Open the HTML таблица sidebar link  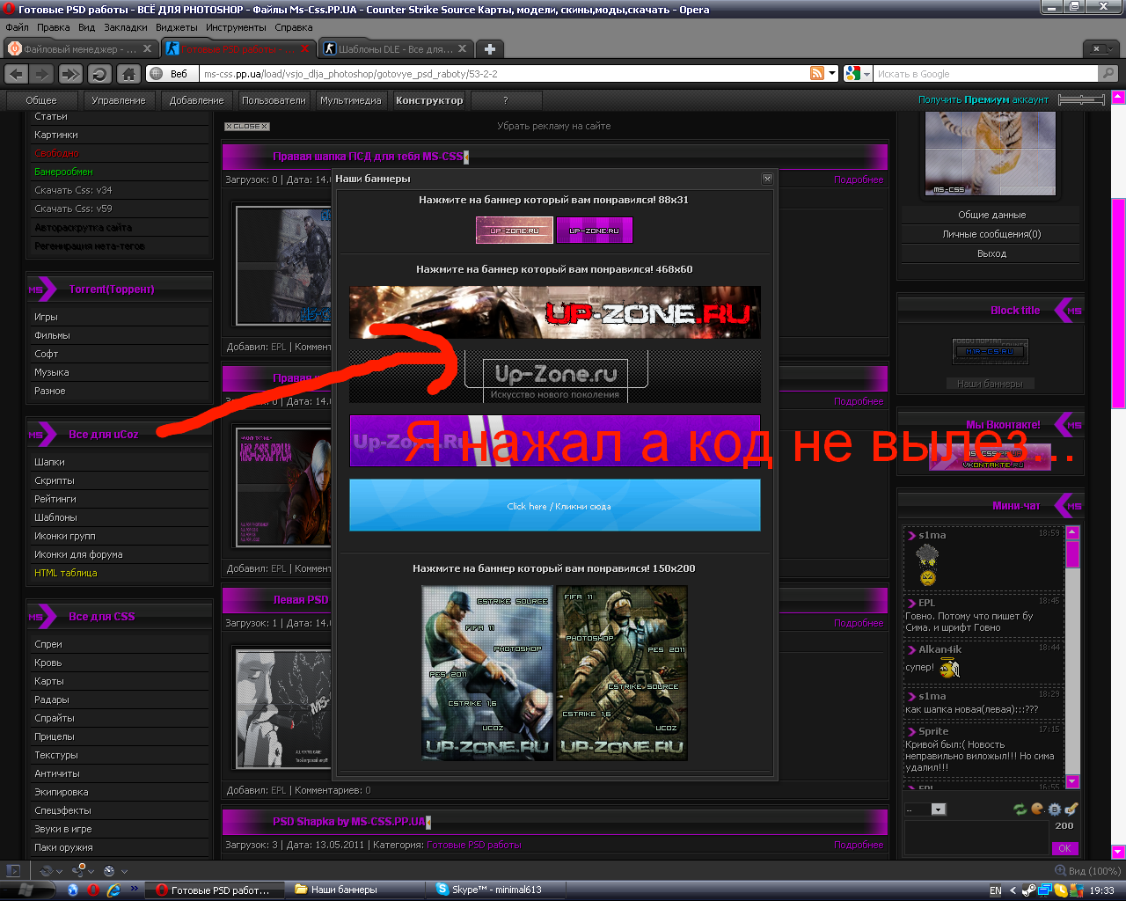[x=66, y=573]
